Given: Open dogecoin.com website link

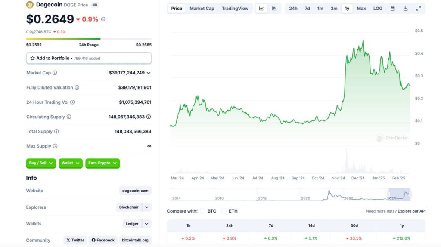Looking at the screenshot, I should tap(135, 191).
